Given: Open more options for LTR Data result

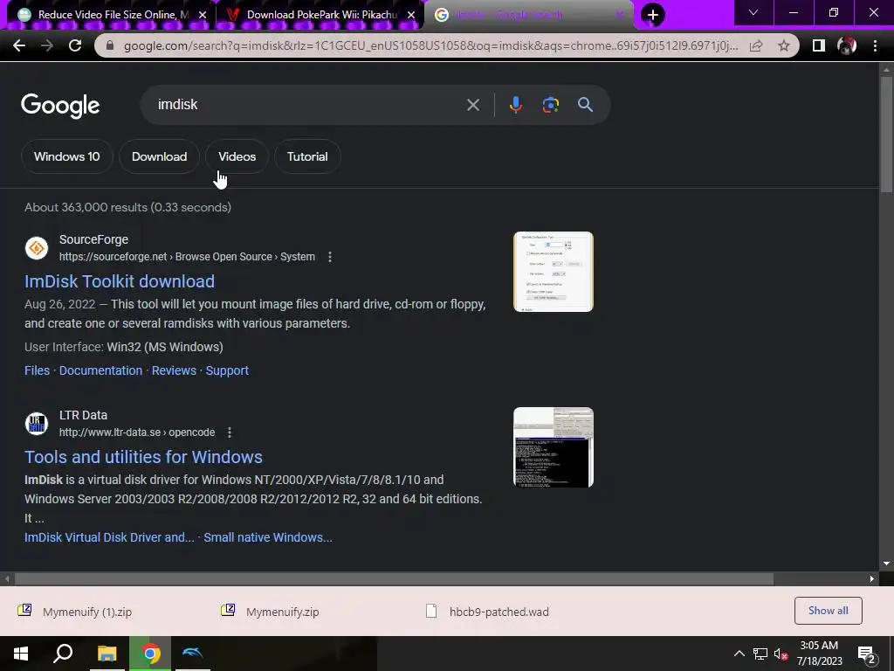Looking at the screenshot, I should [230, 432].
